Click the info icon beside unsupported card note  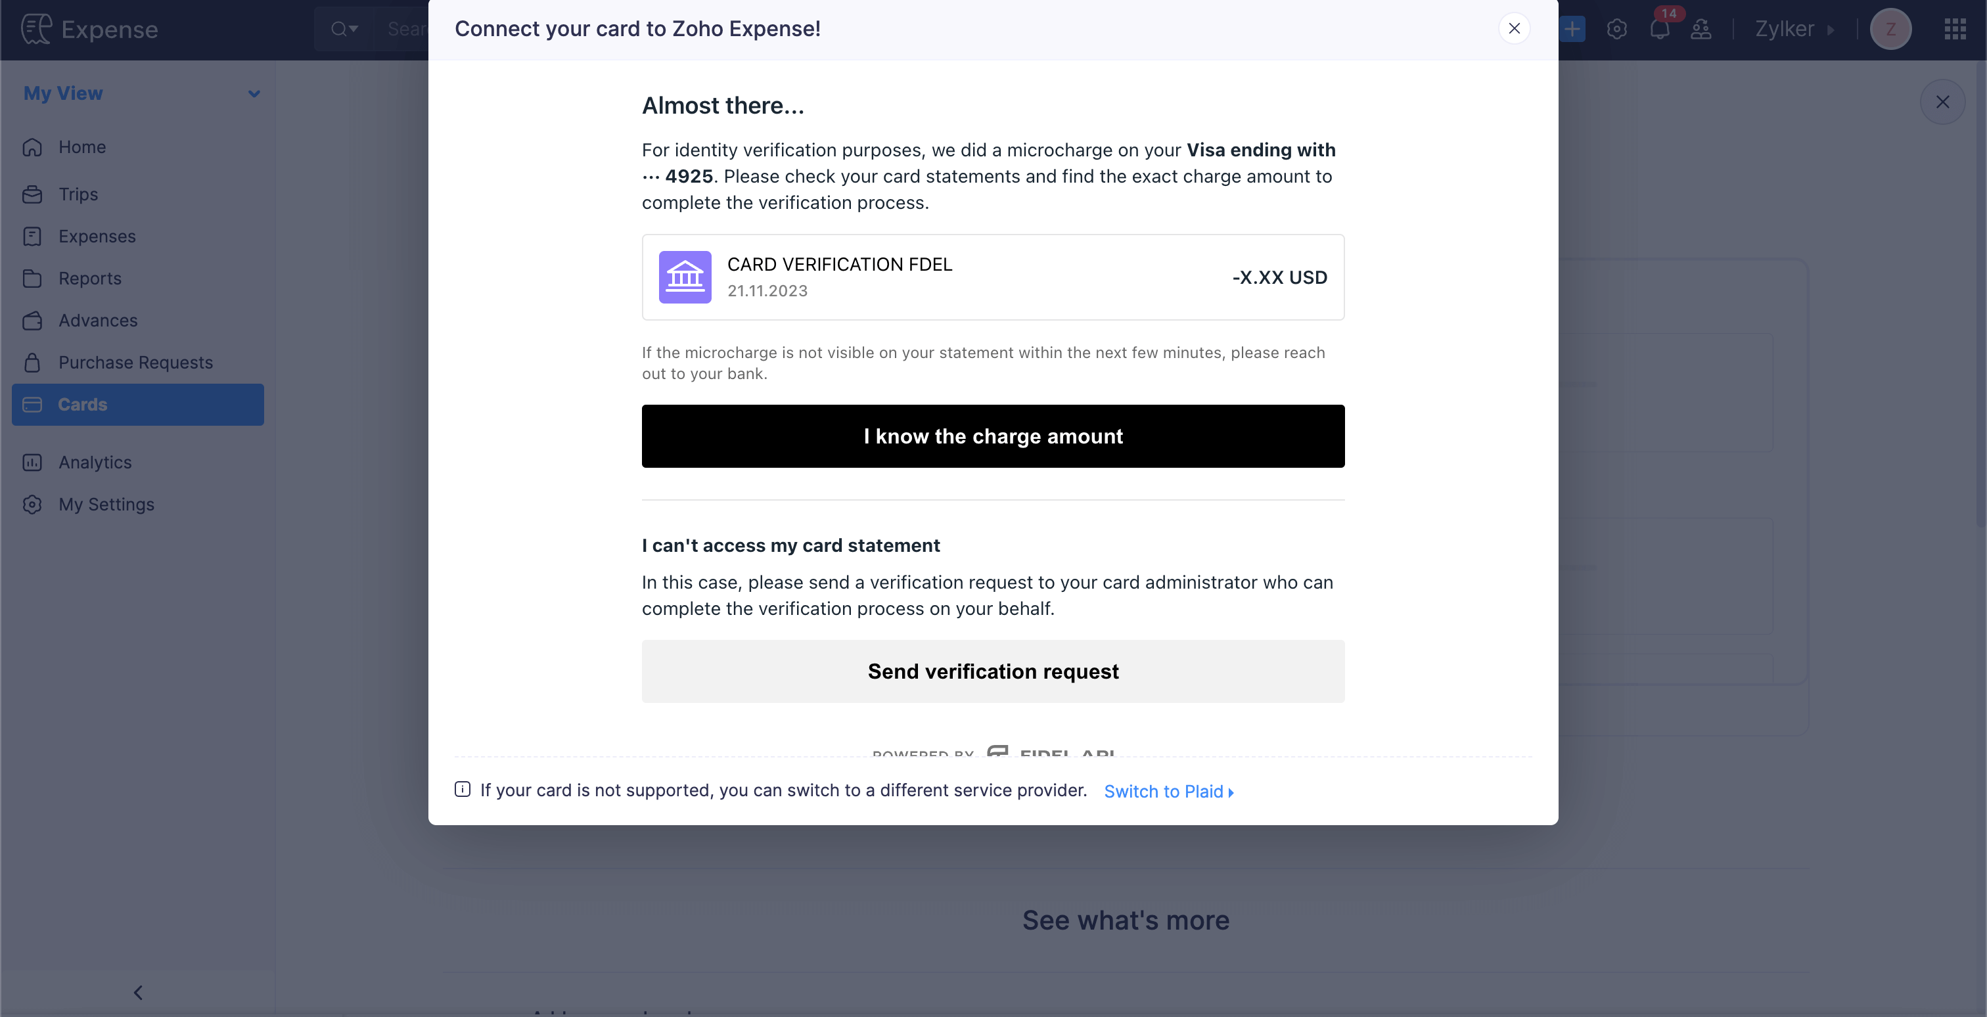[x=462, y=789]
